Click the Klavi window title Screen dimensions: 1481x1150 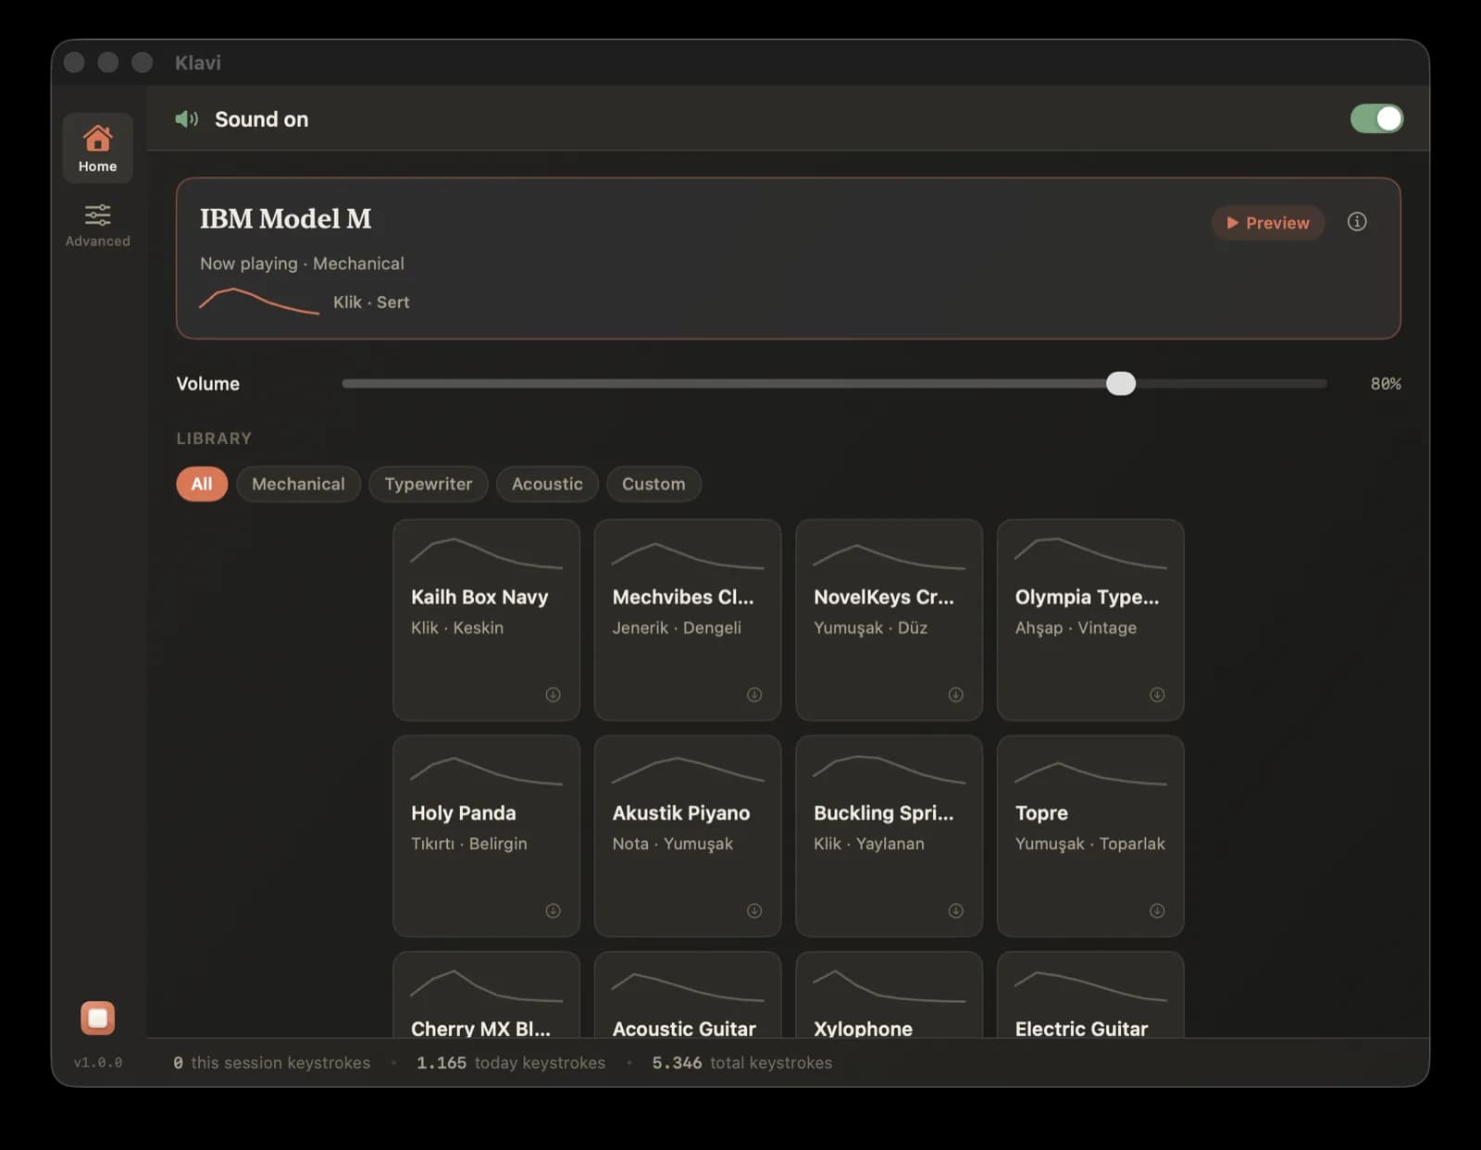pyautogui.click(x=198, y=63)
